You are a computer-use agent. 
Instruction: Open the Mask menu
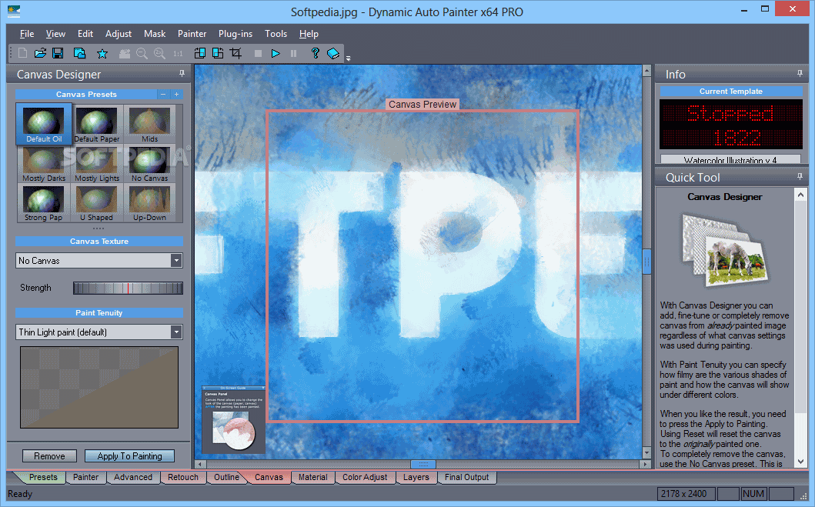point(155,34)
